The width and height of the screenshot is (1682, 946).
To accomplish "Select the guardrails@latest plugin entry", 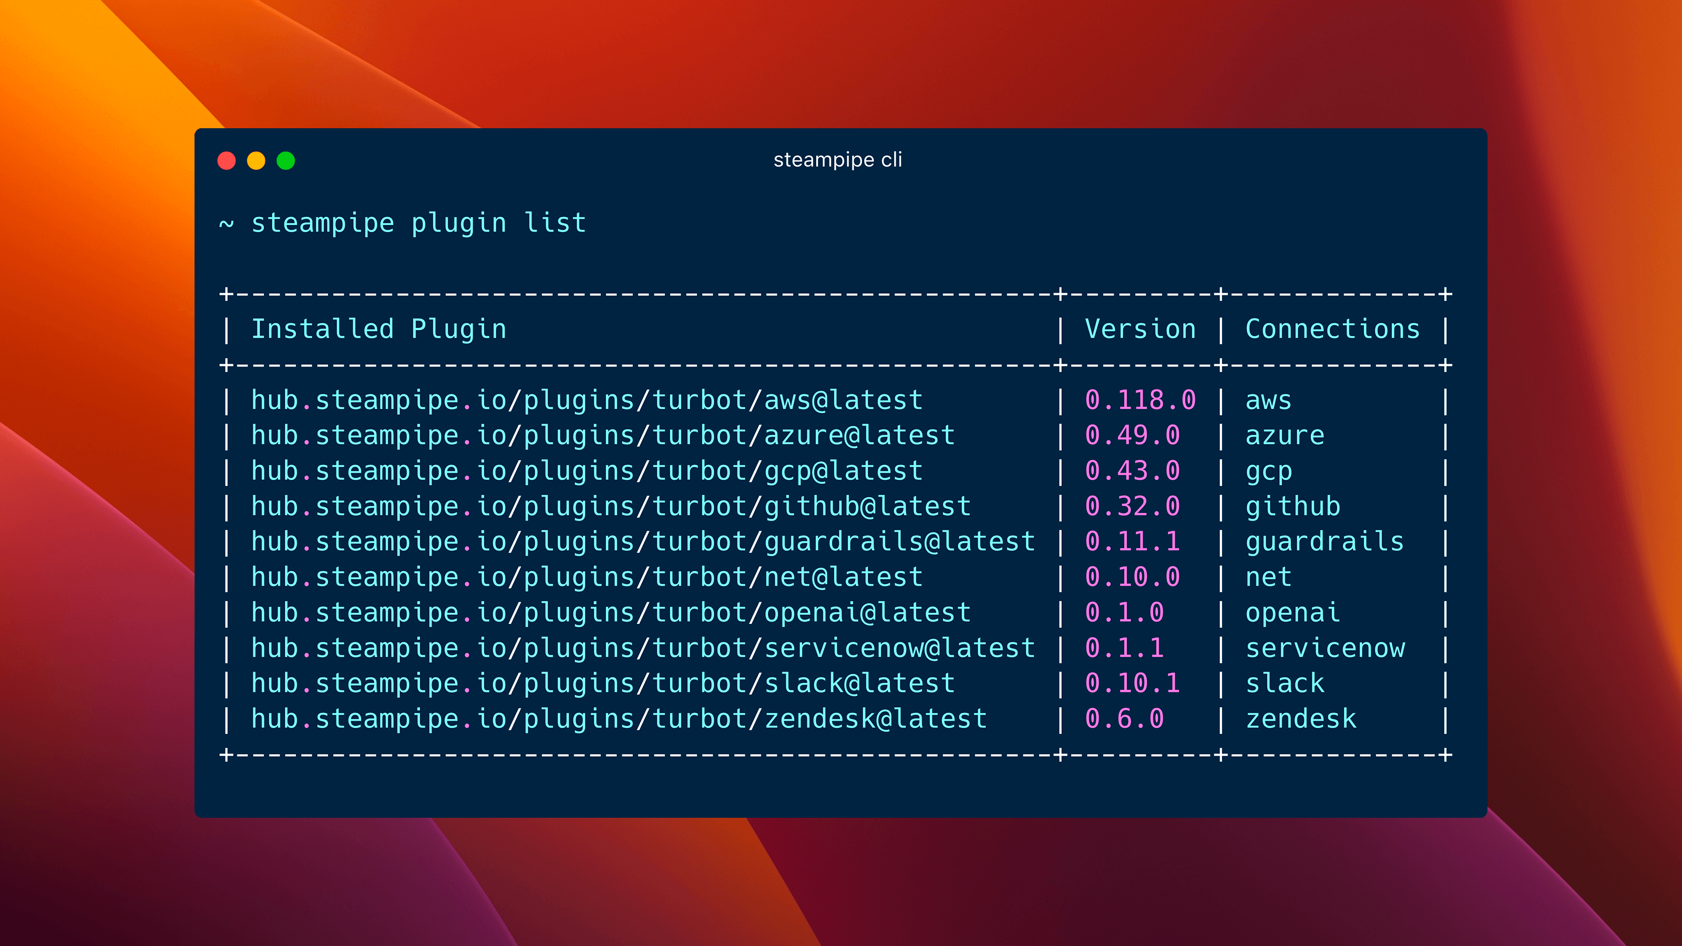I will click(642, 542).
